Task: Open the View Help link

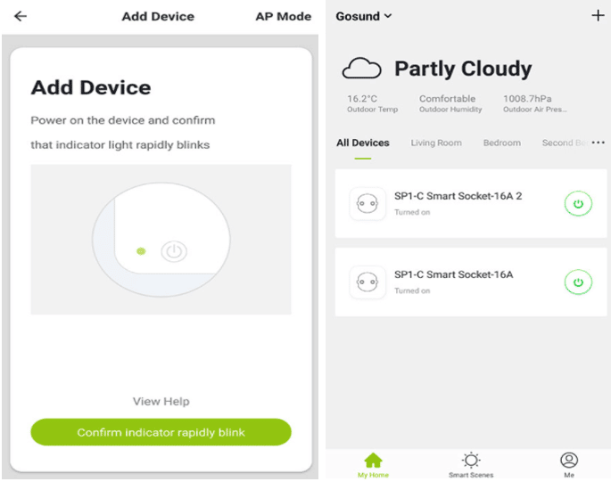Action: pyautogui.click(x=161, y=401)
